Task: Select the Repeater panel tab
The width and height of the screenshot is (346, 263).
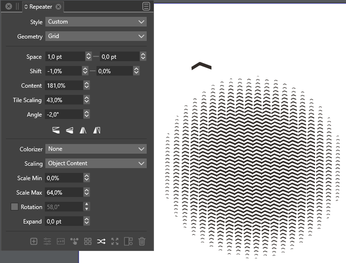Action: click(x=41, y=7)
